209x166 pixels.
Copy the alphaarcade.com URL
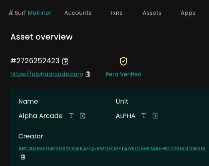[x=88, y=74]
